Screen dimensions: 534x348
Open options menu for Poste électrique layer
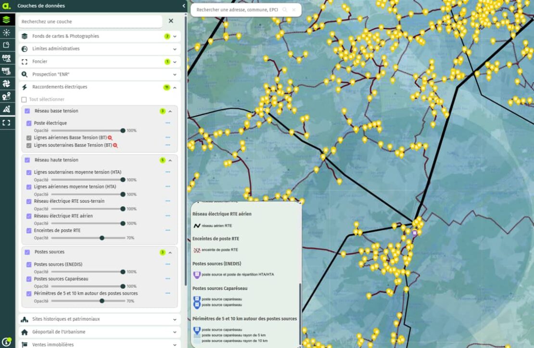click(168, 123)
